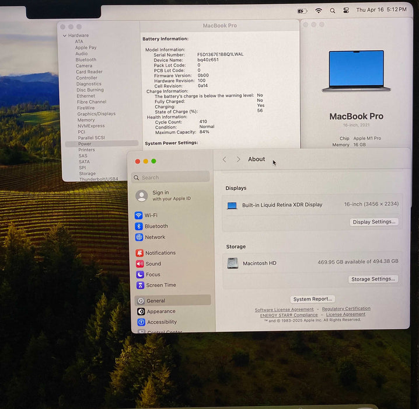Click the Maximum Capacity value 84%
This screenshot has width=419, height=409.
204,132
